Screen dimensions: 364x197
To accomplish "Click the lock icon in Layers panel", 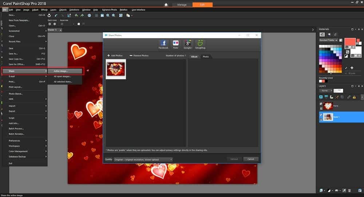I will pyautogui.click(x=354, y=97).
